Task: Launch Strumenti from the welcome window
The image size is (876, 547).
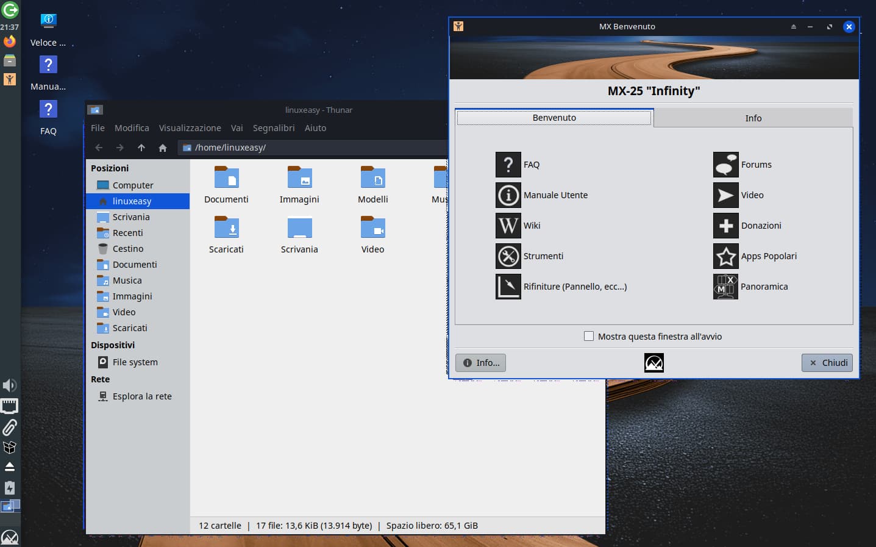Action: click(x=508, y=256)
